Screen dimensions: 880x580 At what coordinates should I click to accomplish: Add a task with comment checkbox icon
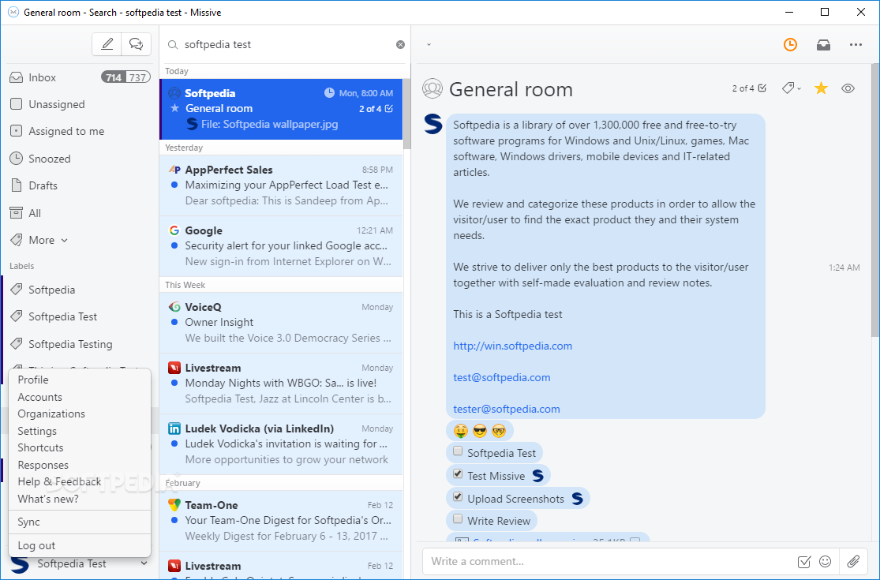coord(803,562)
